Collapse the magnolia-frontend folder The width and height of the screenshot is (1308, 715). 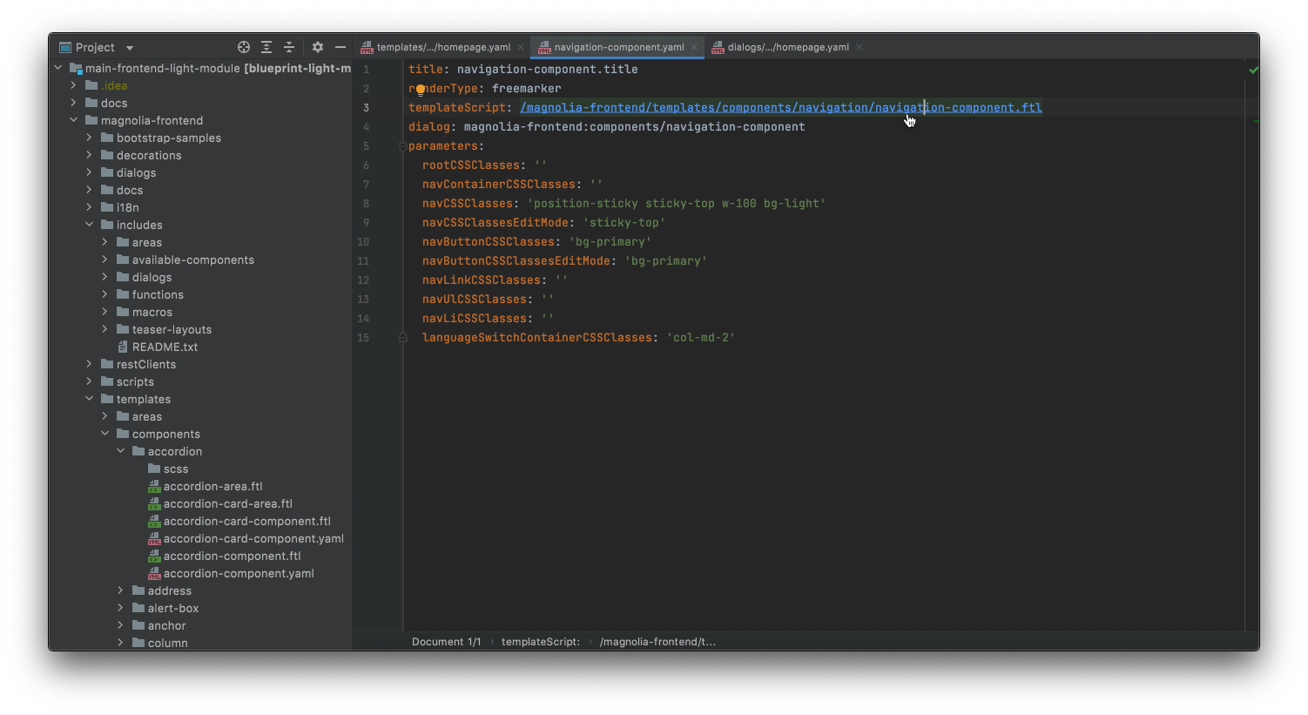point(73,120)
